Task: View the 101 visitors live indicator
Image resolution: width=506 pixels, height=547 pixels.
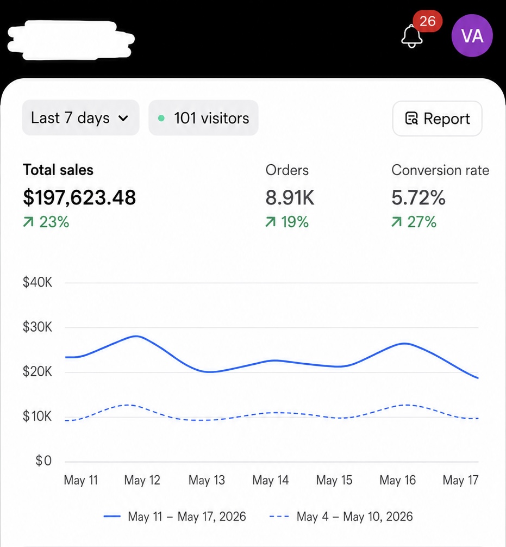Action: pyautogui.click(x=203, y=118)
